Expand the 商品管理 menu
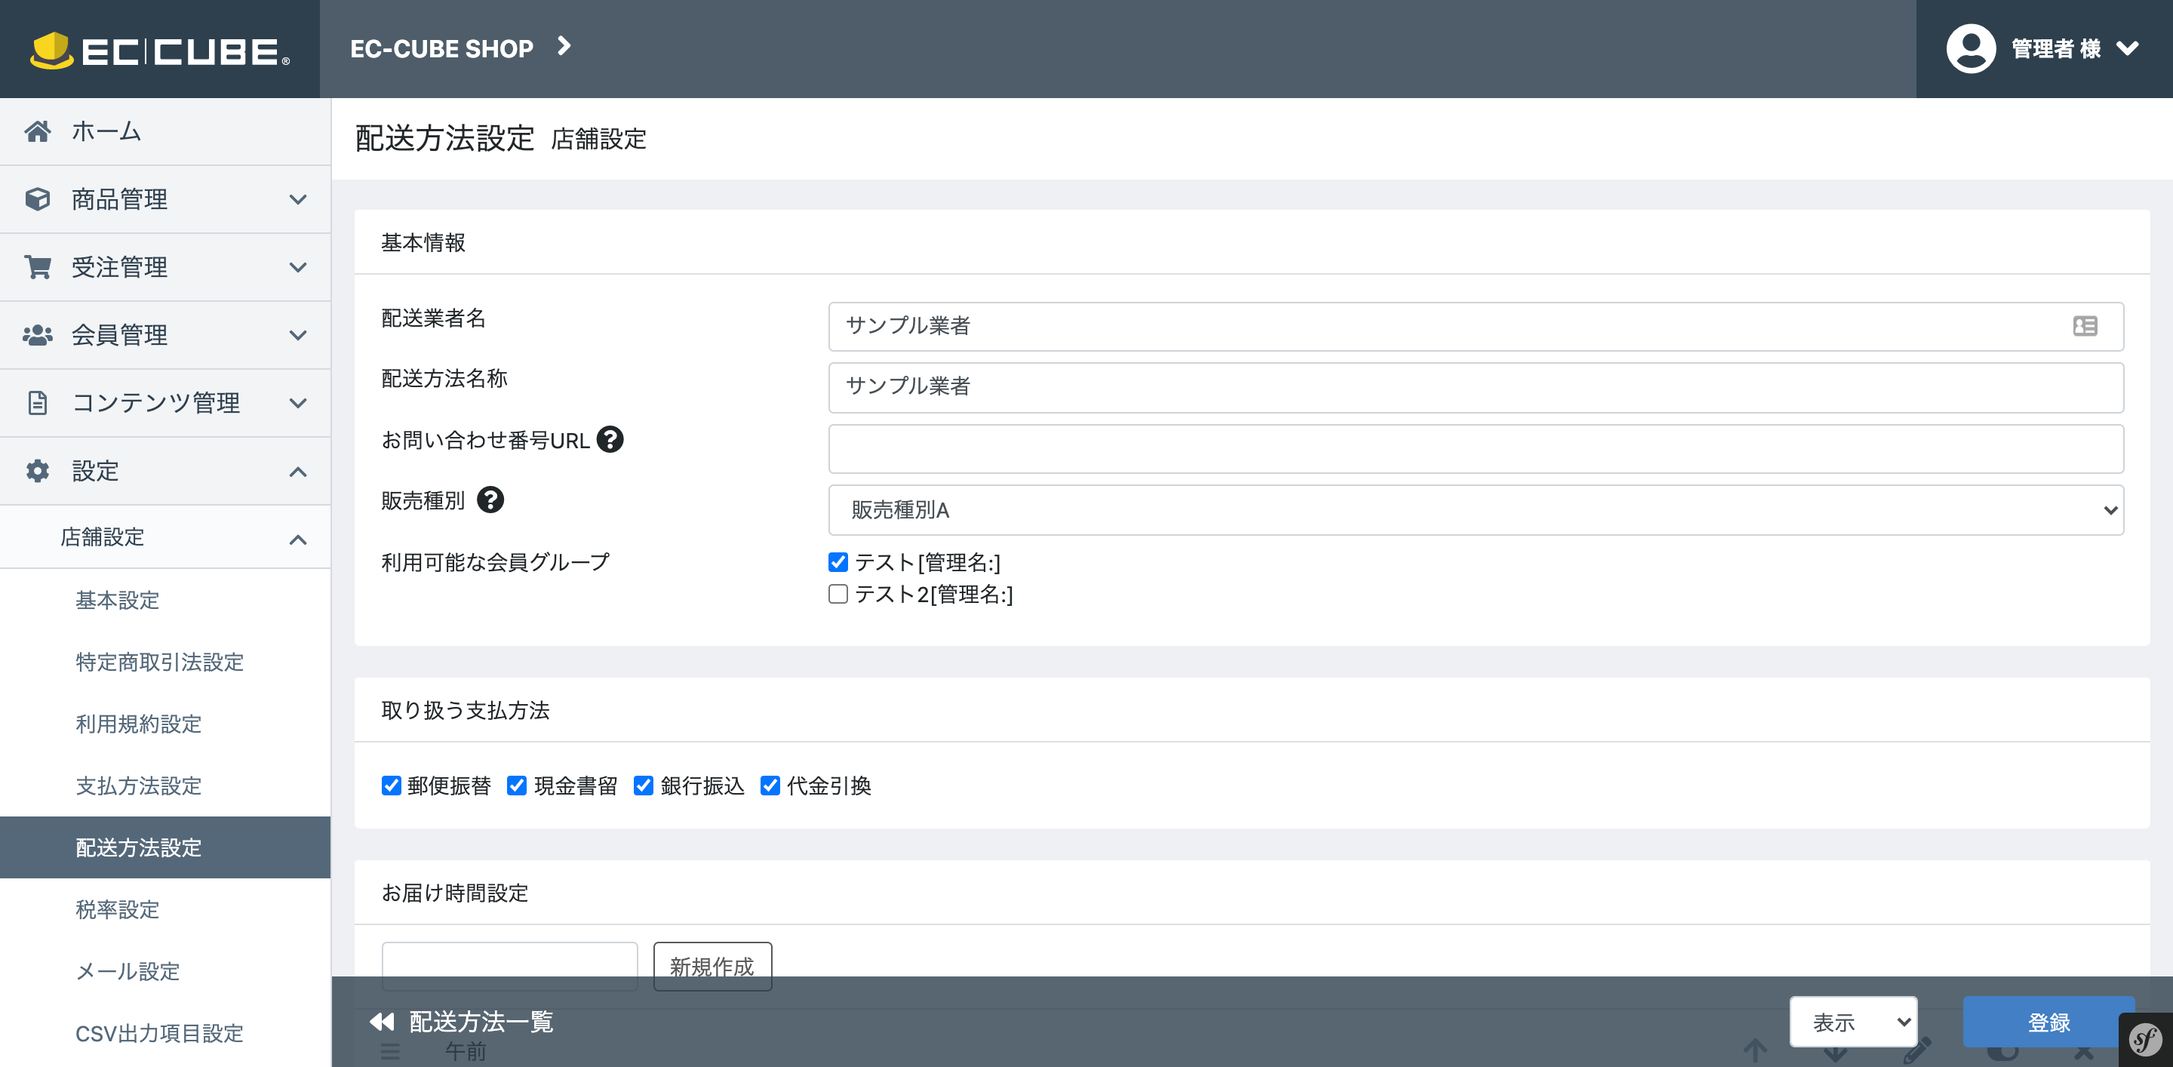The width and height of the screenshot is (2173, 1067). [x=165, y=199]
